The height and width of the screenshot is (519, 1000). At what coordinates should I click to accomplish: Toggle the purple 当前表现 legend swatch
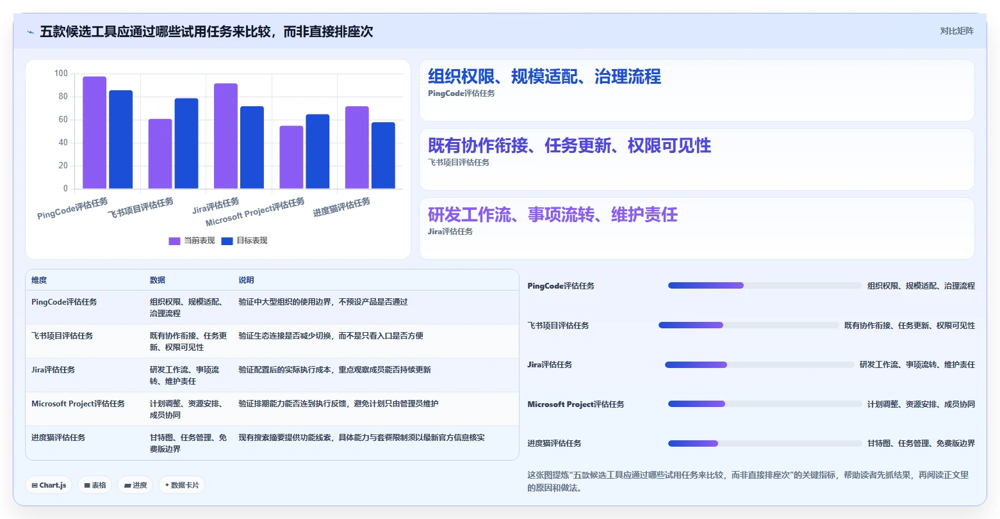point(174,241)
